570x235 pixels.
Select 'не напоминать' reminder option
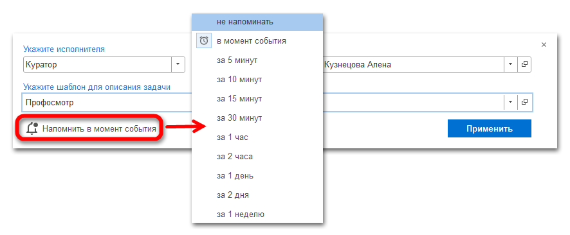pos(257,22)
